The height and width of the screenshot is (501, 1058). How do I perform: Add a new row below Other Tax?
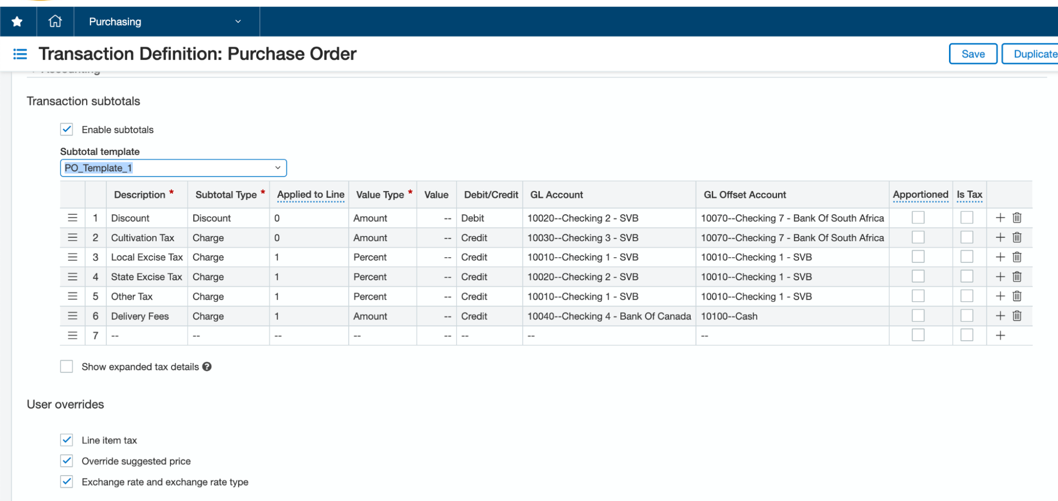(1000, 296)
